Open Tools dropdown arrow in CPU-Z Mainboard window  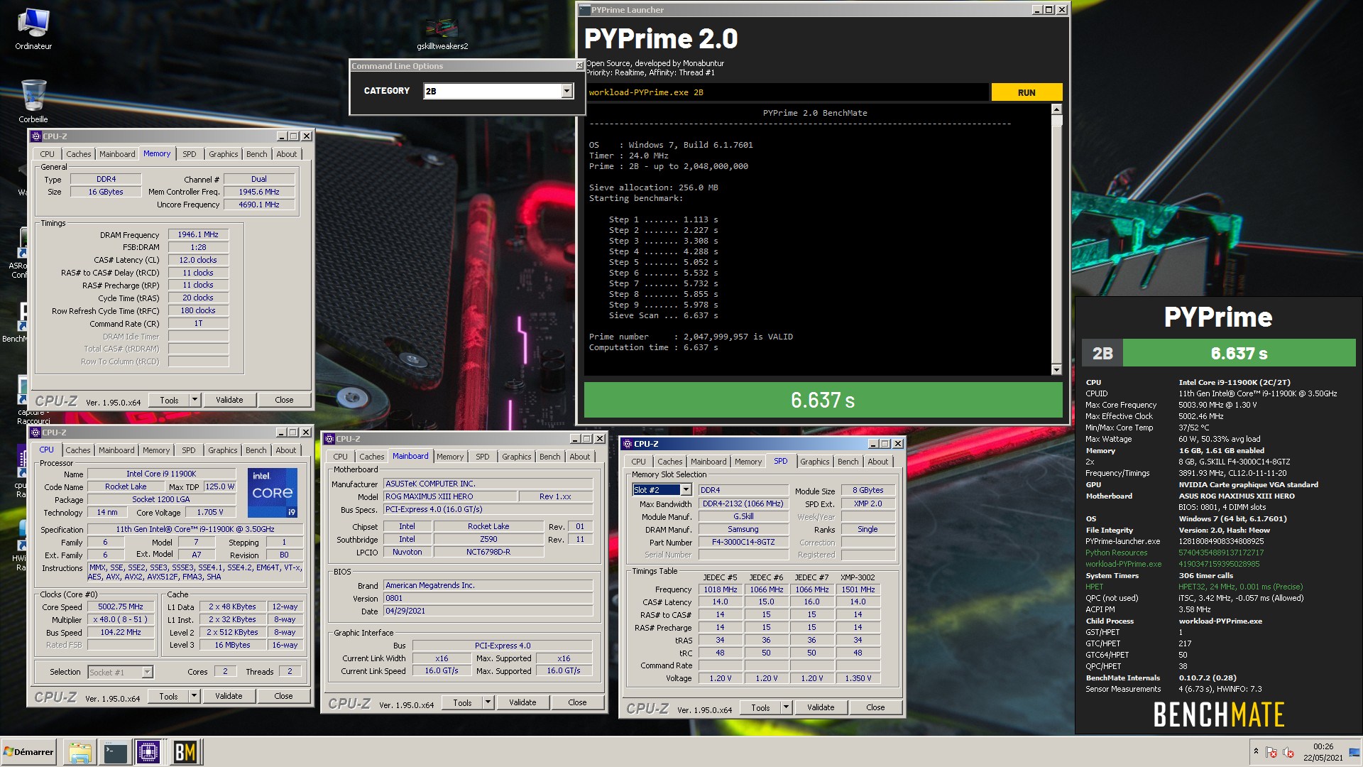488,702
